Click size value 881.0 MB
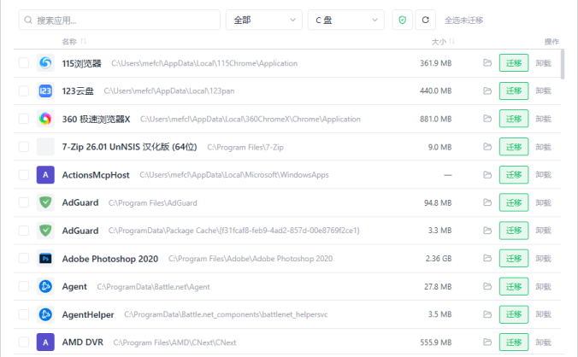The height and width of the screenshot is (357, 578). tap(436, 119)
